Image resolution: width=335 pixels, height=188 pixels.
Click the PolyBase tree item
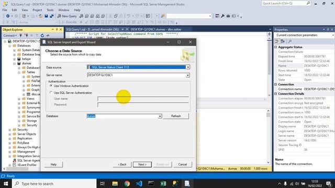pyautogui.click(x=23, y=143)
